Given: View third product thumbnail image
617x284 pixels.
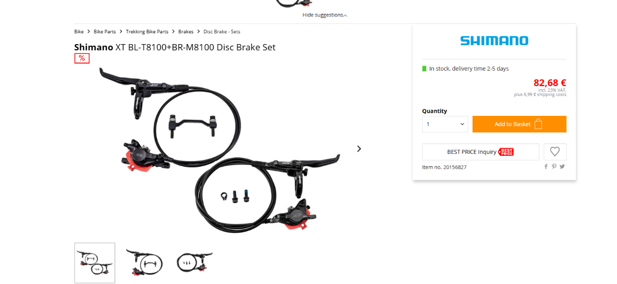Looking at the screenshot, I should pyautogui.click(x=194, y=262).
